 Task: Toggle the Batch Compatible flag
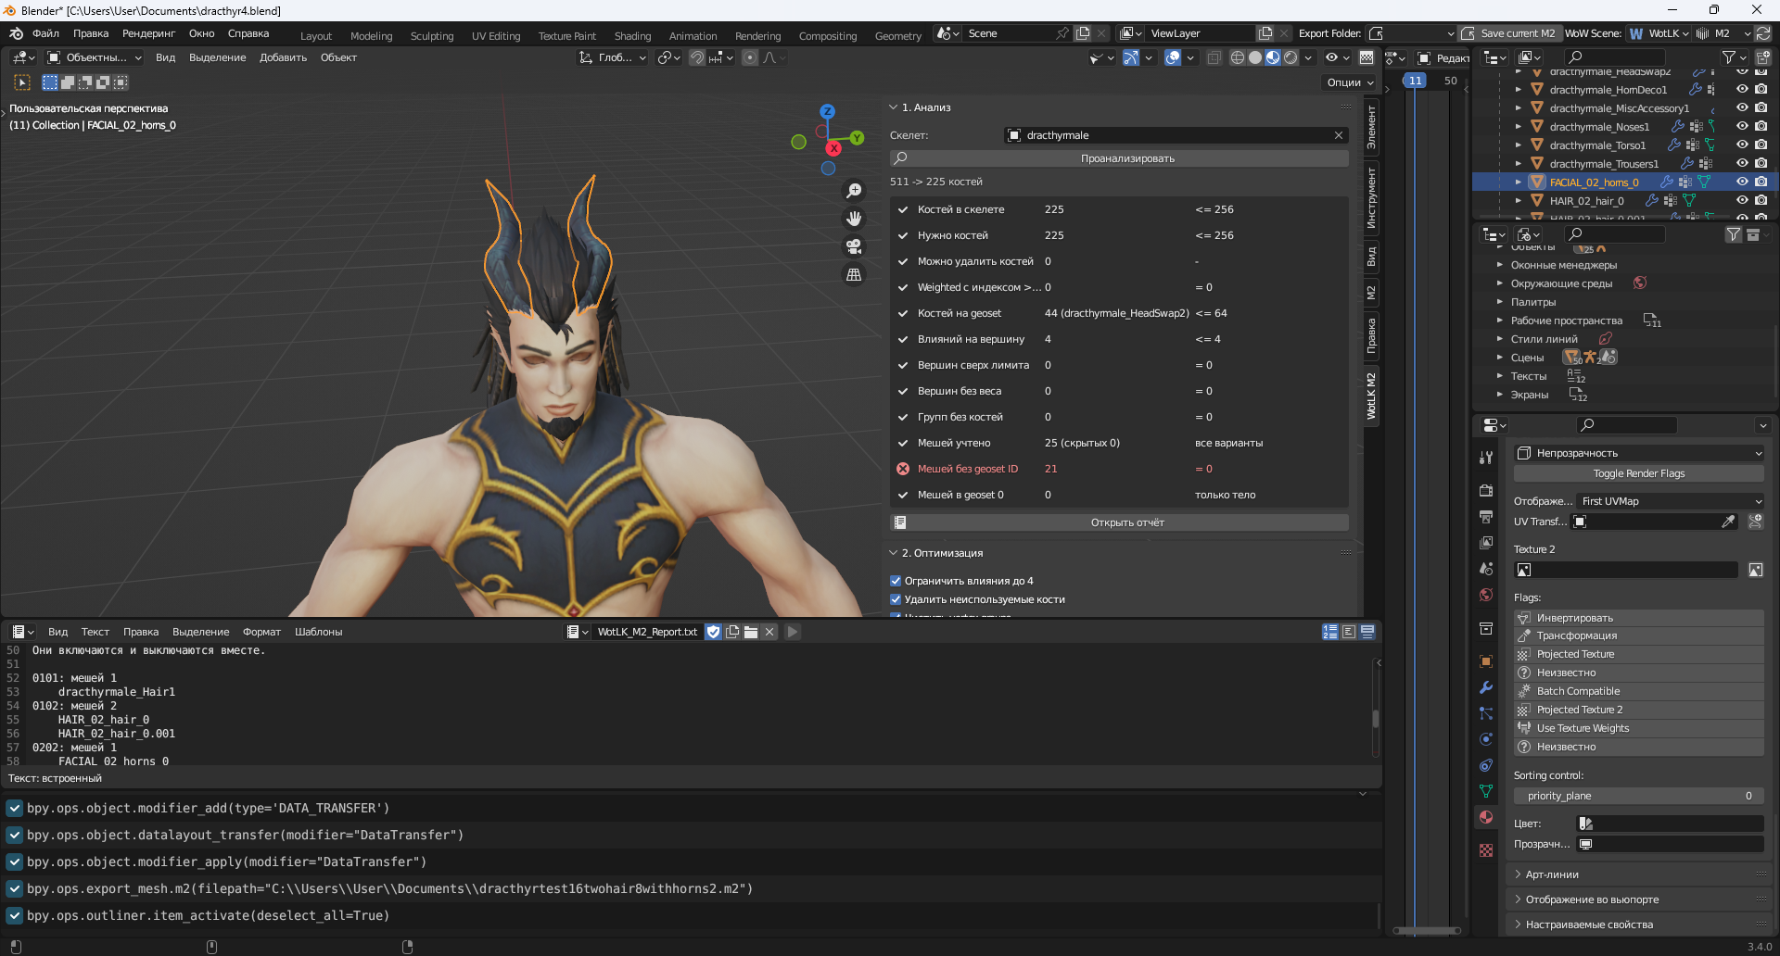(1638, 691)
